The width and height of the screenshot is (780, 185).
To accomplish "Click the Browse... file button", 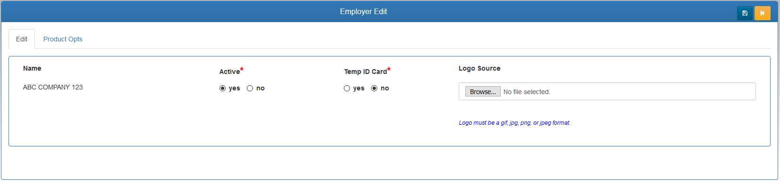I will click(483, 92).
